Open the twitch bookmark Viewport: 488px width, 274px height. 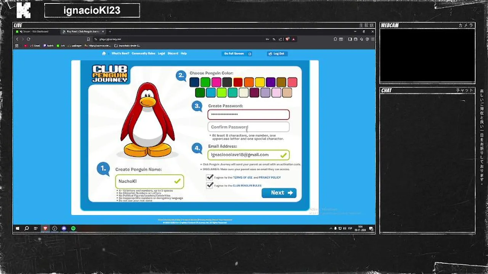48,46
